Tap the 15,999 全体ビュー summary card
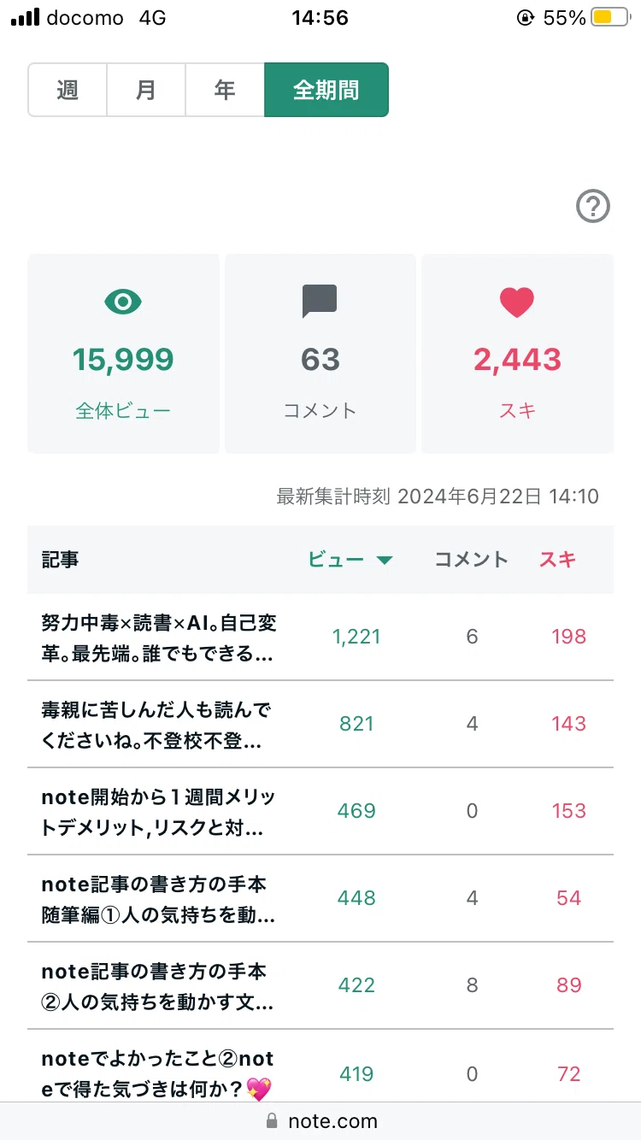Image resolution: width=641 pixels, height=1140 pixels. pos(123,354)
